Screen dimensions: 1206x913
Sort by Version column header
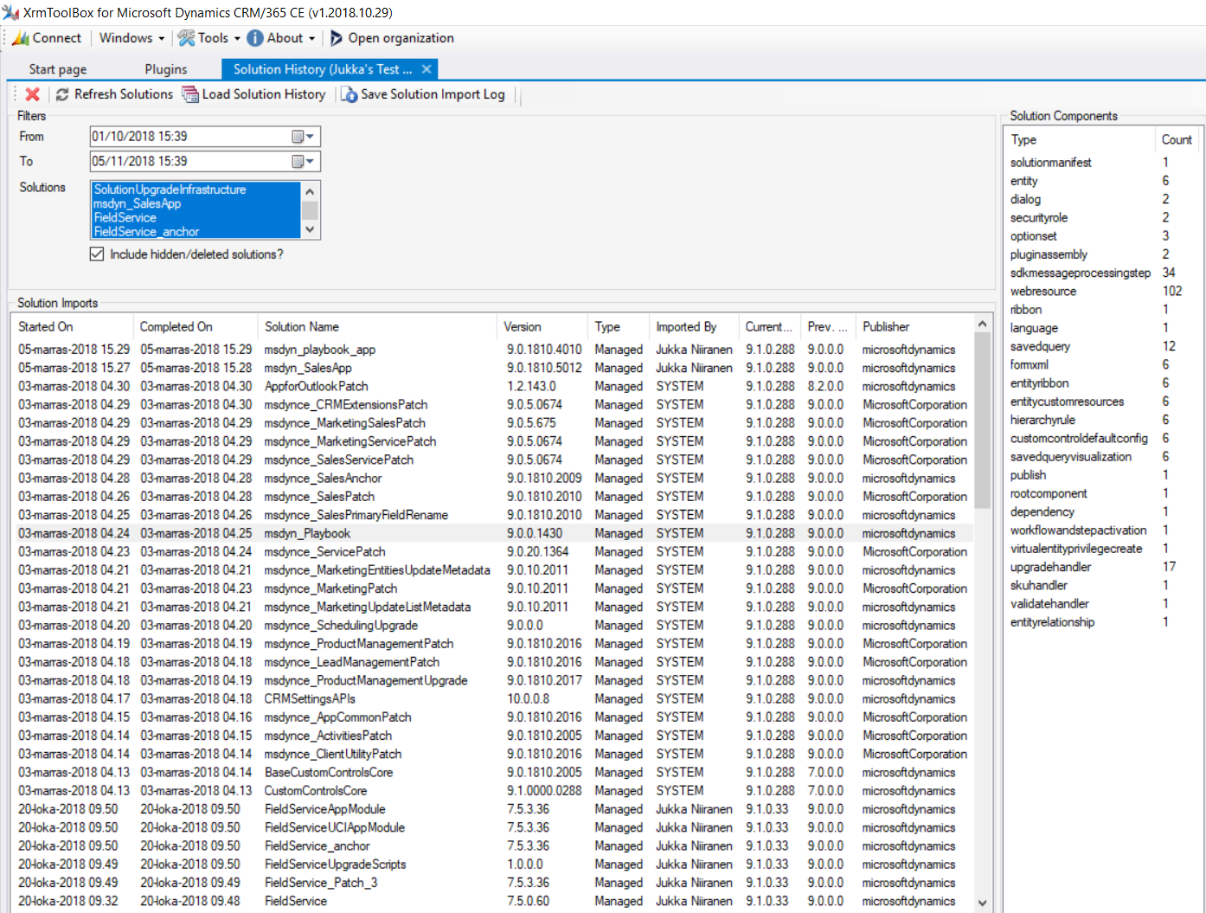[542, 327]
